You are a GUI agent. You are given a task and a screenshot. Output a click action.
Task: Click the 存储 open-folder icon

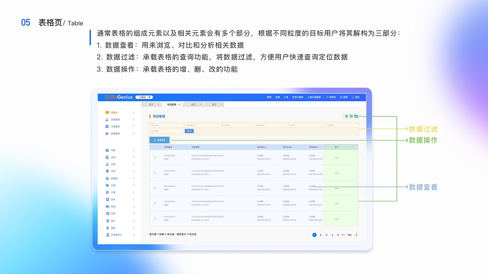108,185
